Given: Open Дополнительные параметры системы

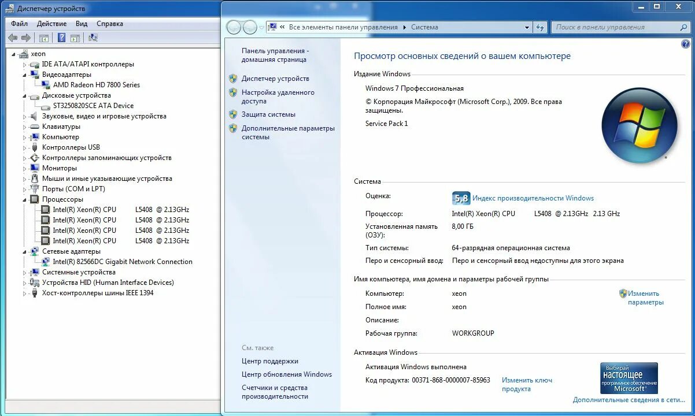Looking at the screenshot, I should (288, 132).
